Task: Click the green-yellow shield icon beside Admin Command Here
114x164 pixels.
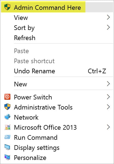Action: tap(7, 7)
